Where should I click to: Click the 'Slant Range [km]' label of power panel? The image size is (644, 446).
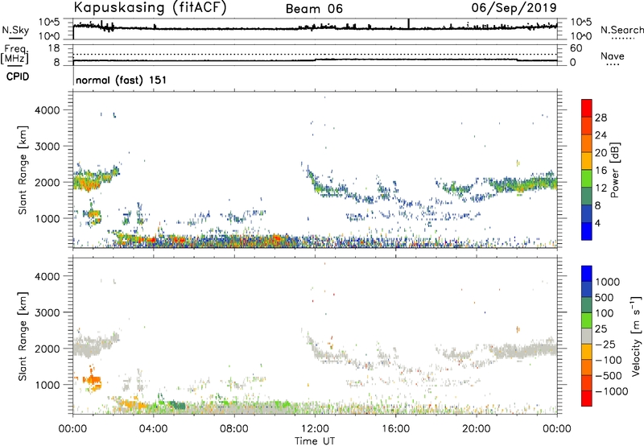[23, 170]
